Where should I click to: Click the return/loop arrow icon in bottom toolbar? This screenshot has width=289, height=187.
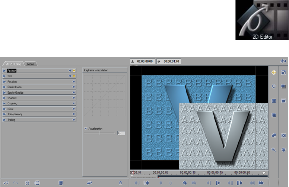click(x=89, y=183)
